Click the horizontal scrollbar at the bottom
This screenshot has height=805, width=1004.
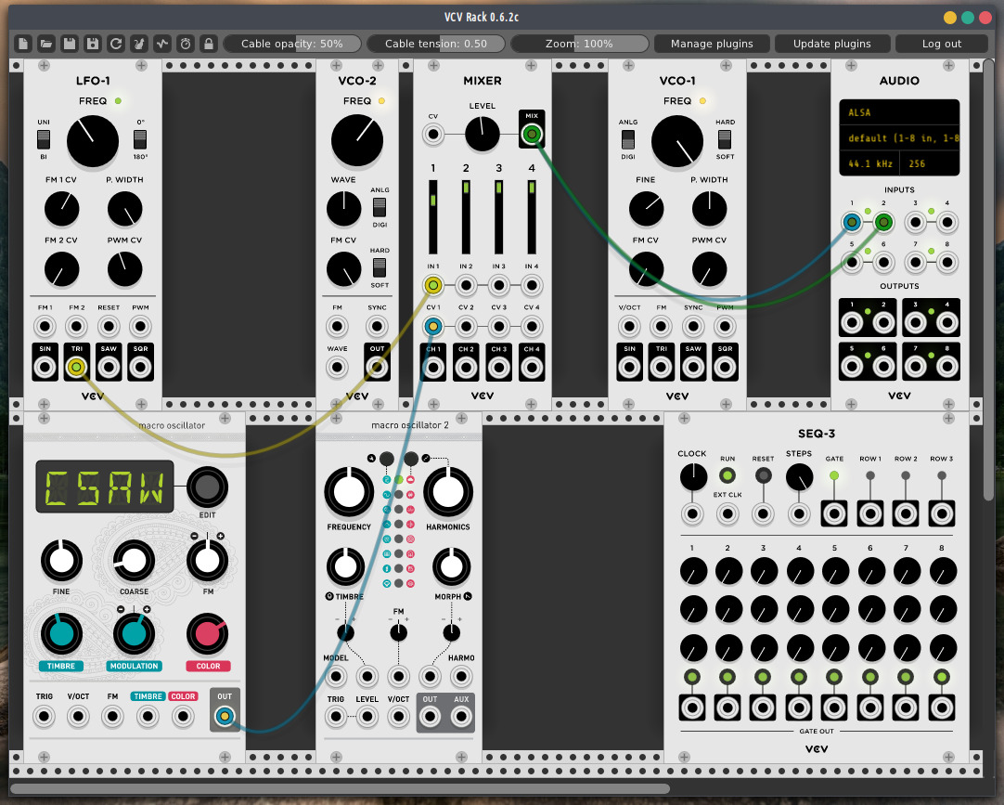340,788
